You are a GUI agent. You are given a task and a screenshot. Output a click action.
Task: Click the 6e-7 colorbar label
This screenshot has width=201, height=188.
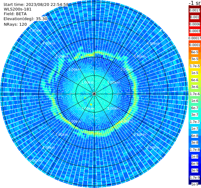pos(195,108)
